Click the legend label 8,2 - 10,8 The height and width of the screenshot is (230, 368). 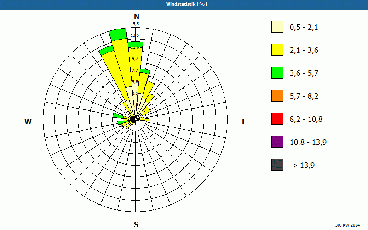(306, 120)
